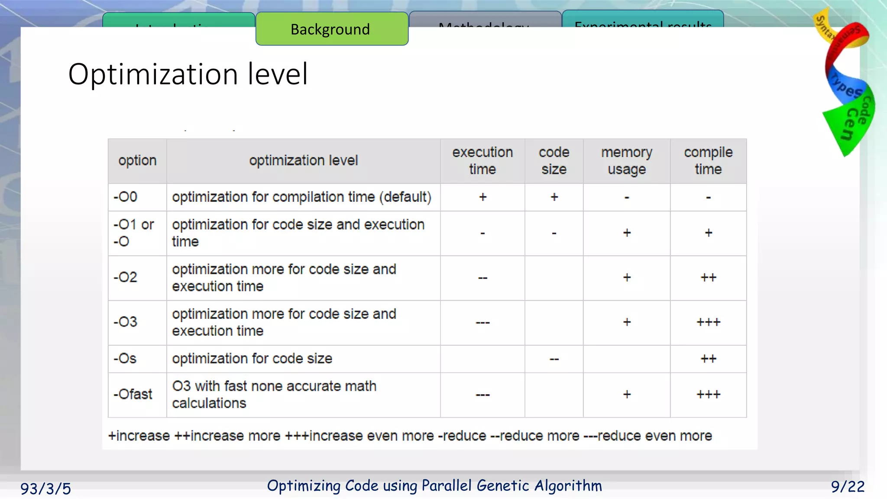Image resolution: width=887 pixels, height=499 pixels.
Task: Click the 'option' column header
Action: point(137,161)
